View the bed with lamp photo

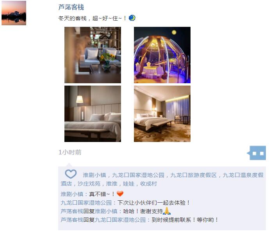coord(93,114)
